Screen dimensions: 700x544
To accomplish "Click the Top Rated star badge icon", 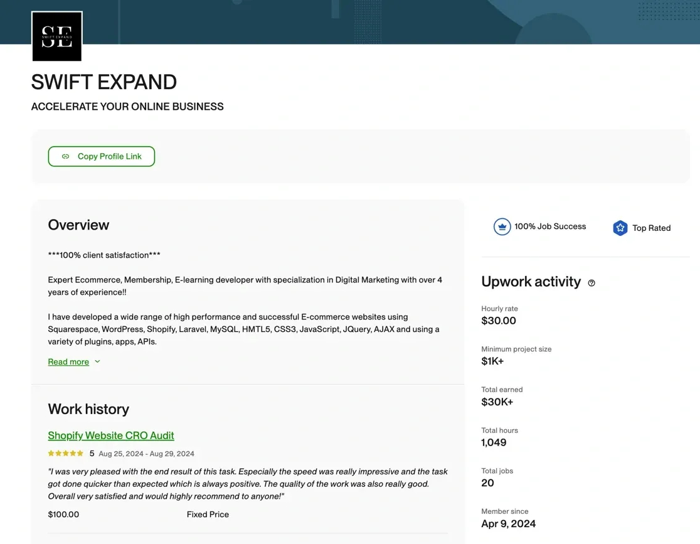I will coord(620,228).
